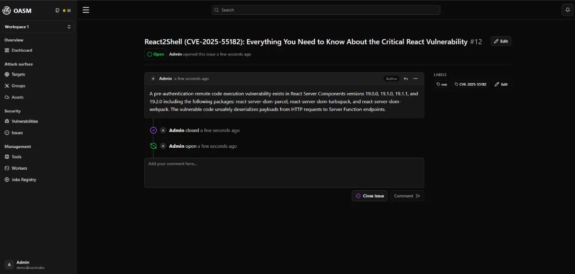The width and height of the screenshot is (575, 274).
Task: Toggle the hamburger sidebar menu icon
Action: (x=86, y=10)
